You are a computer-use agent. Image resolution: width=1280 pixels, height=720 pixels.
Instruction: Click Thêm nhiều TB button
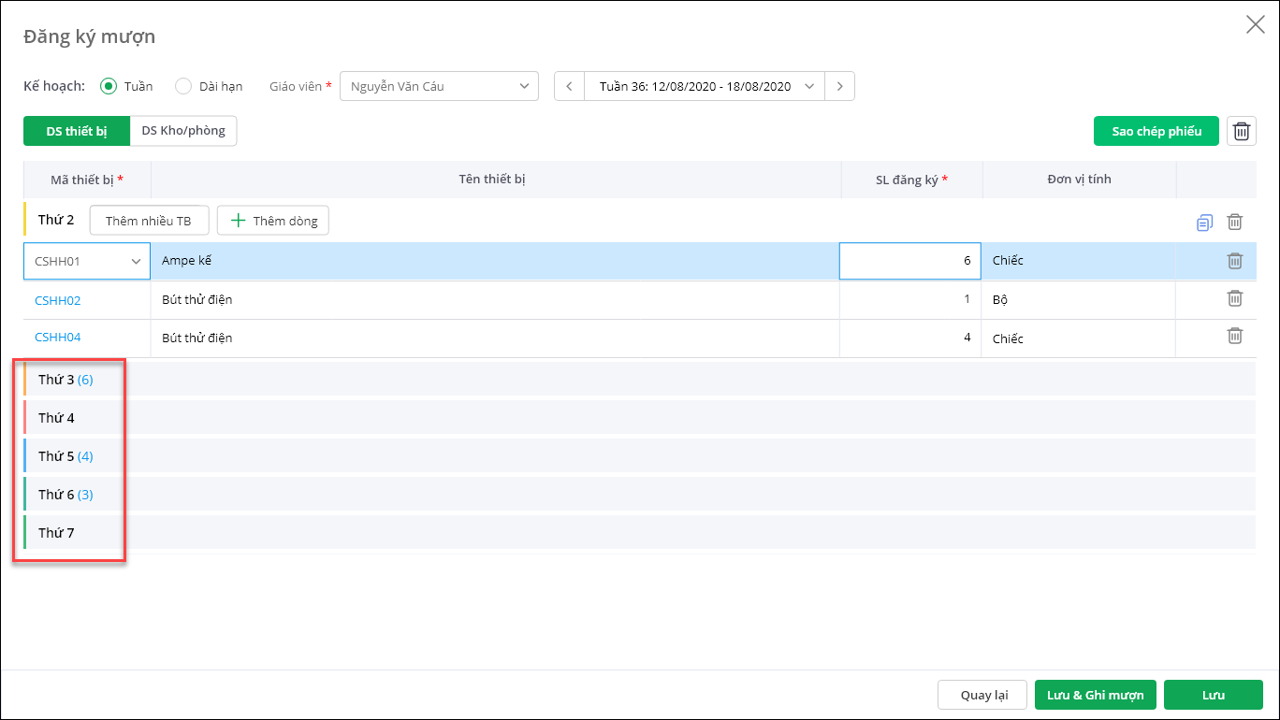149,221
